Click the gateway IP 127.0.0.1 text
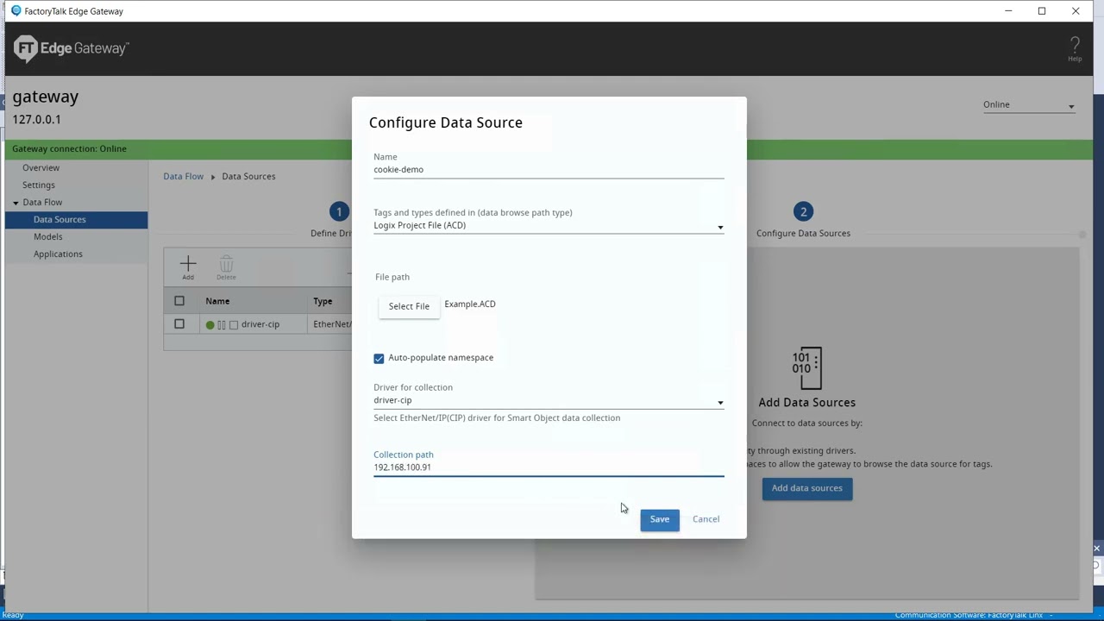Viewport: 1104px width, 621px height. (x=36, y=120)
